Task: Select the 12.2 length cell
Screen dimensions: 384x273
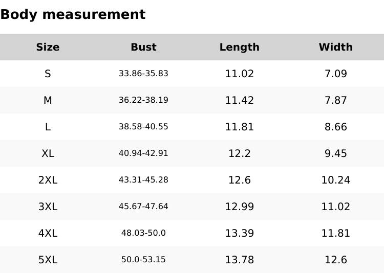Action: 239,153
